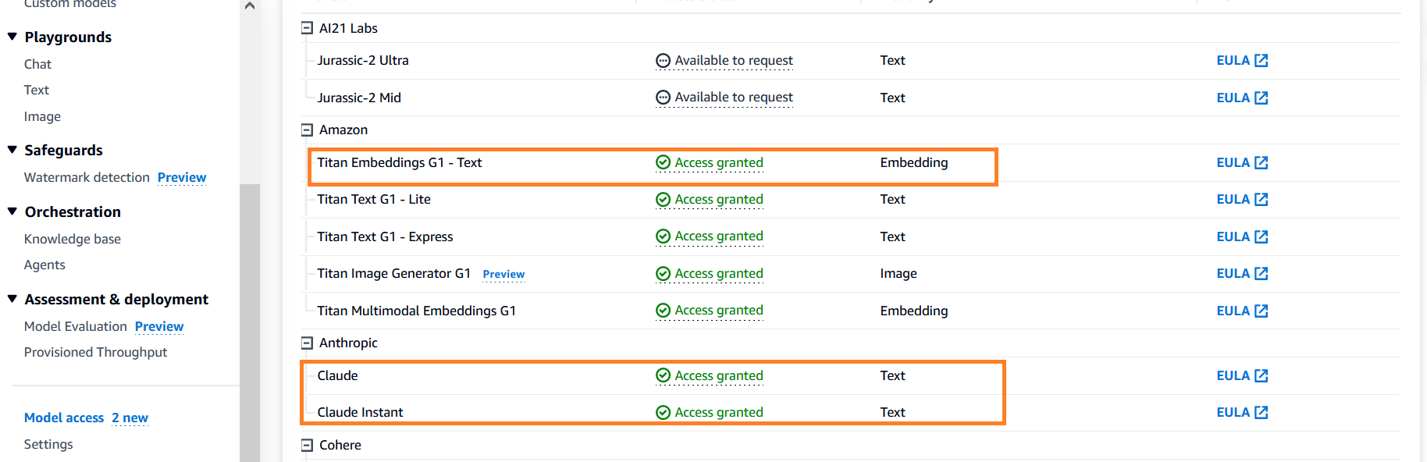Click Access granted checkmark icon for Titan Image Generator G1
This screenshot has width=1427, height=462.
pos(663,273)
